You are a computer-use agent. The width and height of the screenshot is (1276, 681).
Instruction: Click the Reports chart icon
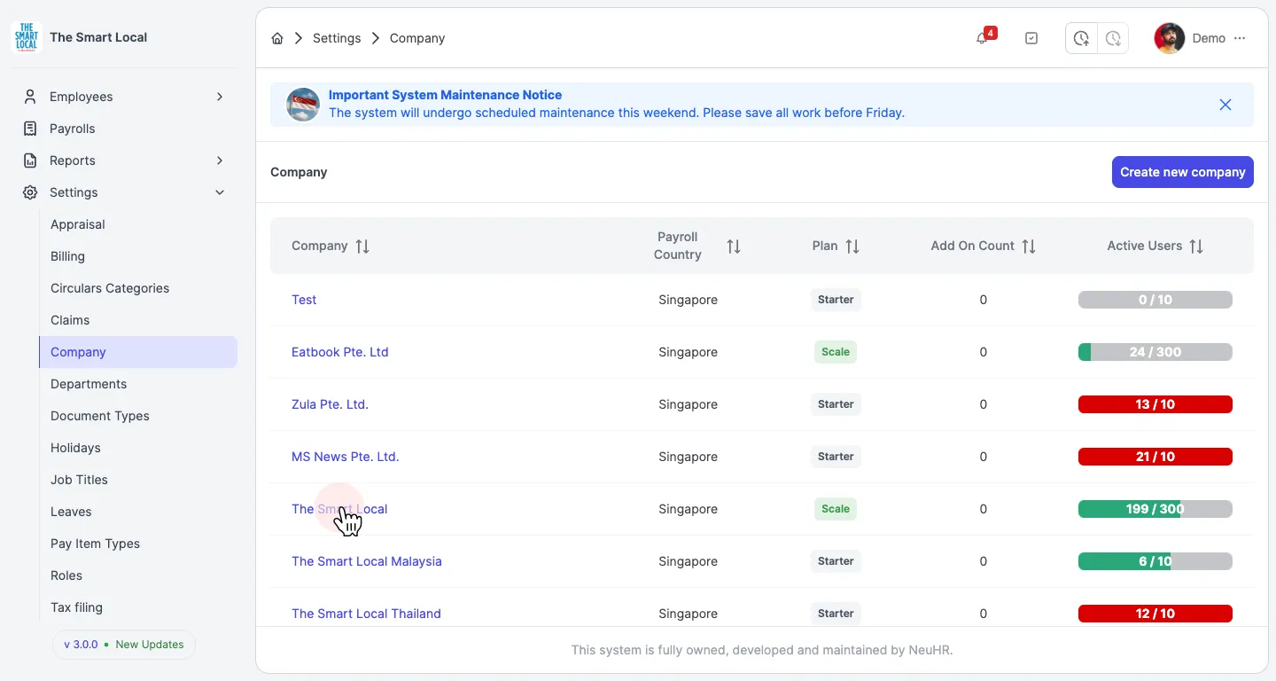click(30, 160)
